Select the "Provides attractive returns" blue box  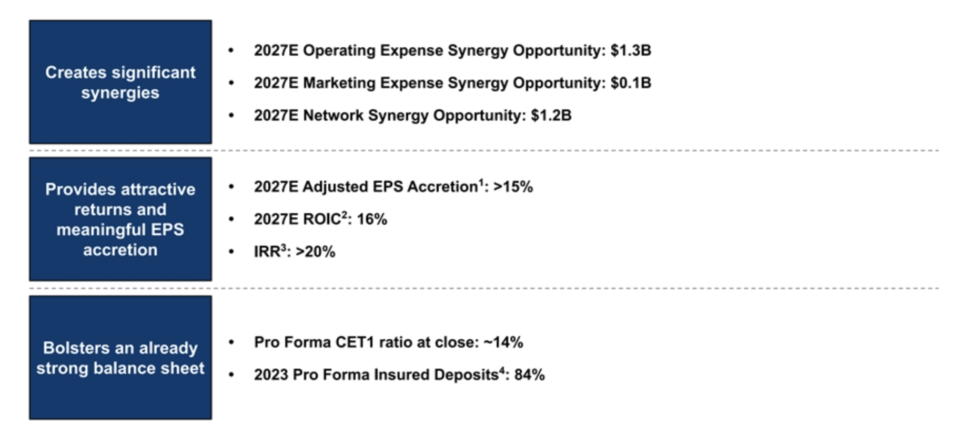point(120,219)
